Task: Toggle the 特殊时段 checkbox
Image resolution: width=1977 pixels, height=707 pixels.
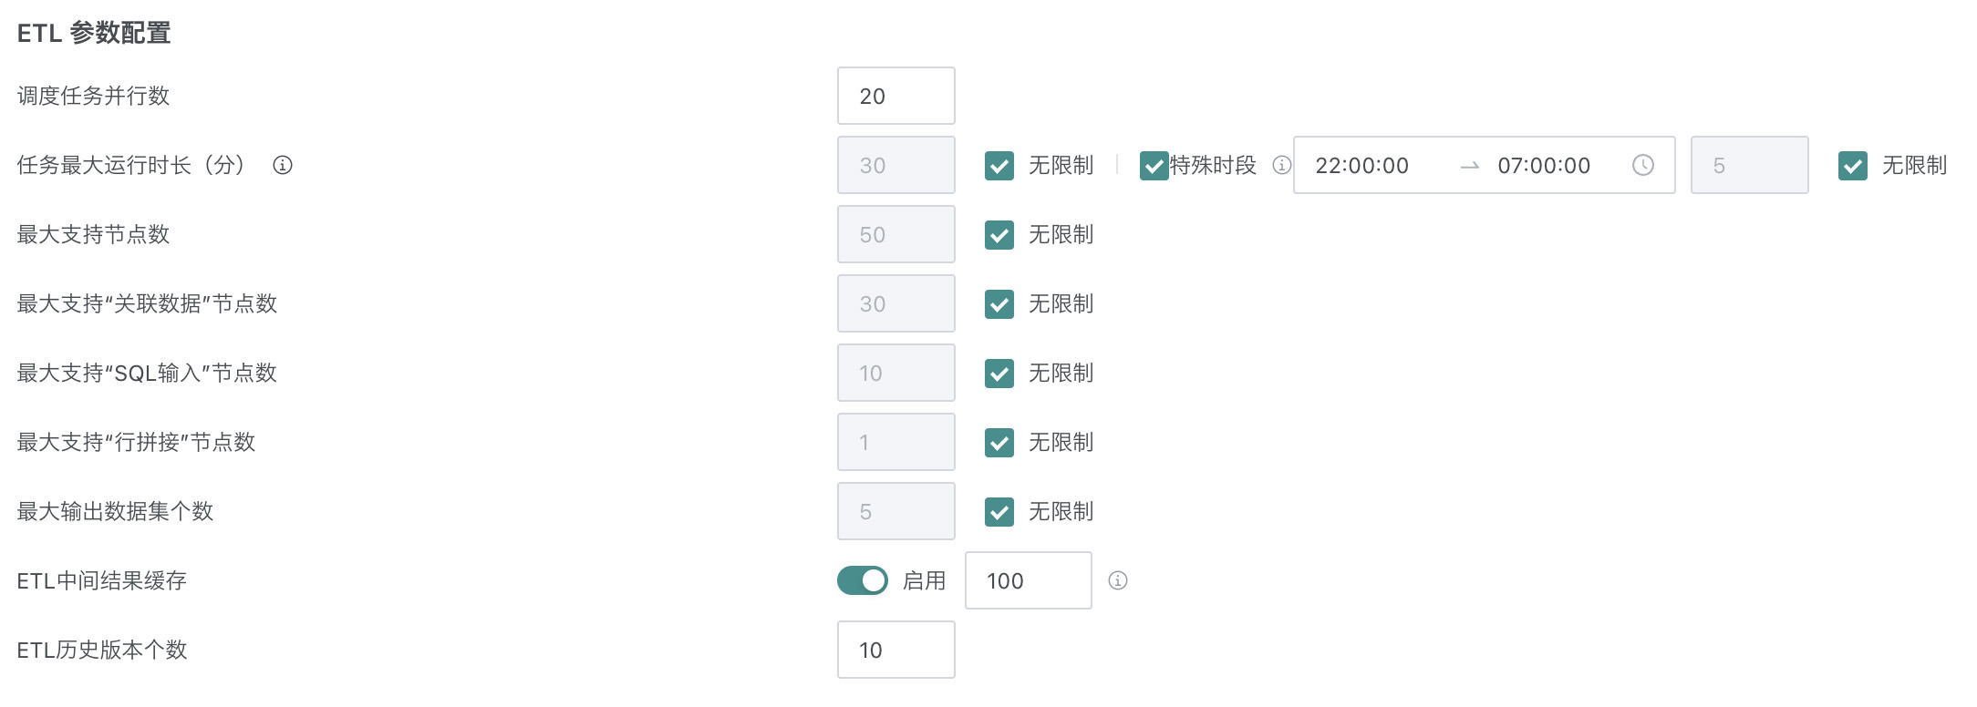Action: pos(1154,166)
